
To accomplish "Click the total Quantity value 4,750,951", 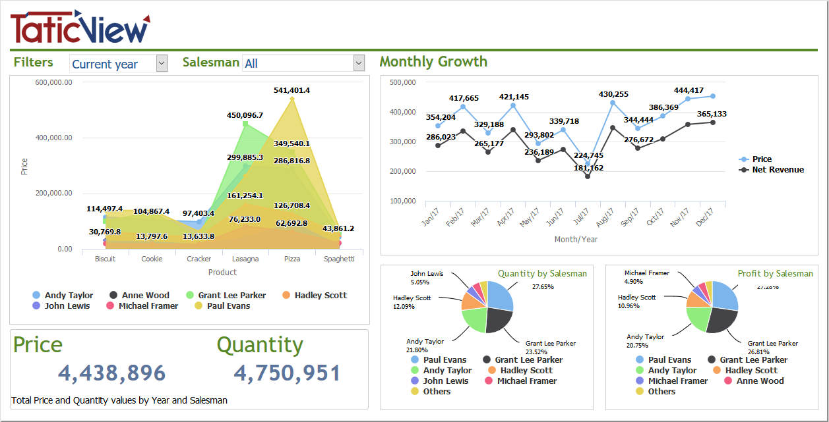I will (x=287, y=373).
